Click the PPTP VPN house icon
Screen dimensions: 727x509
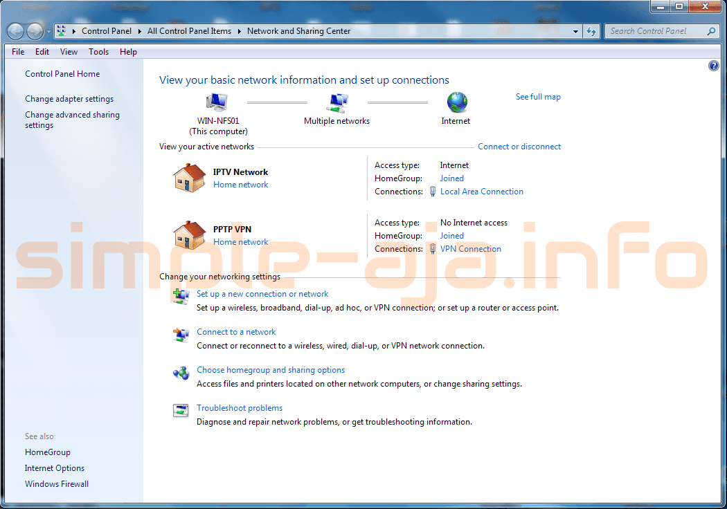(x=189, y=235)
